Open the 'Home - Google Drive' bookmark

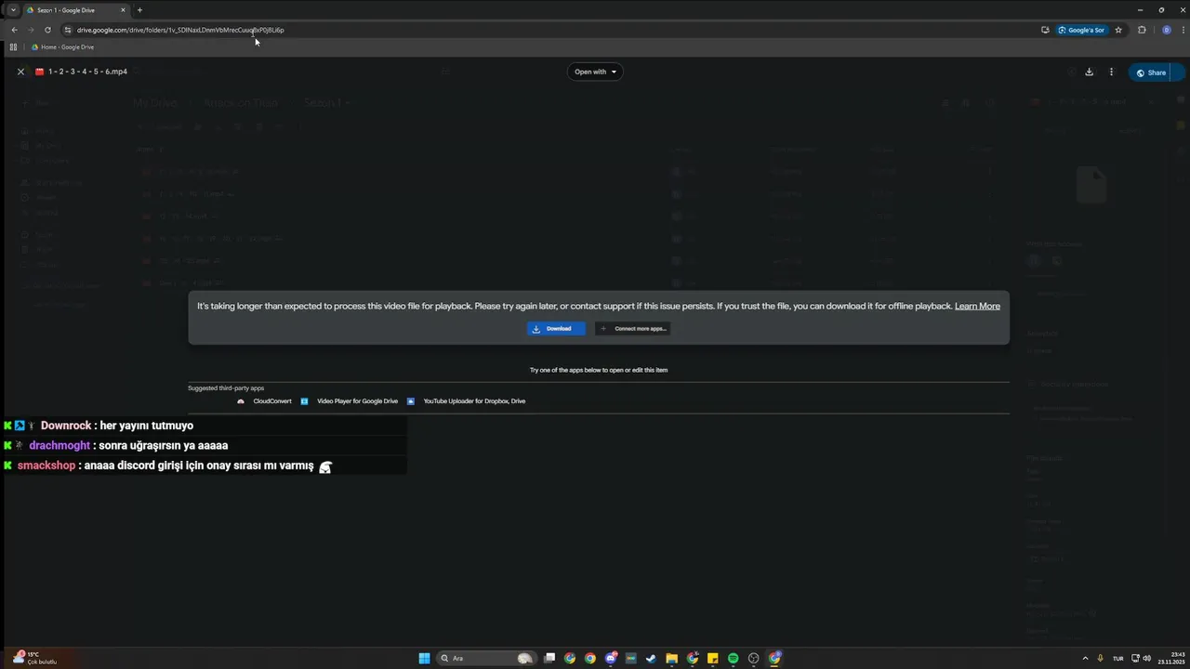(x=62, y=47)
